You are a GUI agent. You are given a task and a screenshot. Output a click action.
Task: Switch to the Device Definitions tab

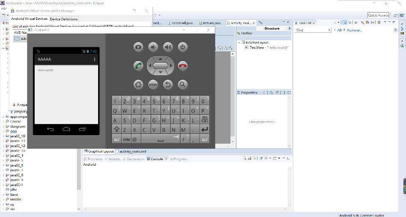(x=64, y=19)
